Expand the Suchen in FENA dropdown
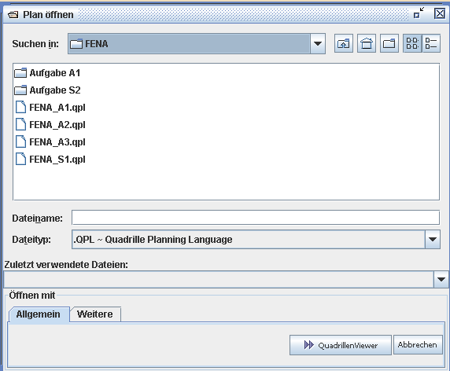 (318, 43)
